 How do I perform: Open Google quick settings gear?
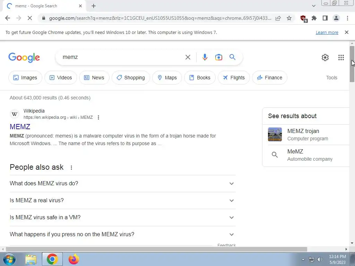[325, 57]
